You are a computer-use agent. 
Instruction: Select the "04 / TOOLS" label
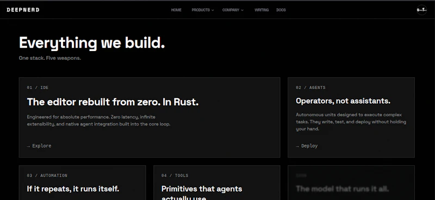point(175,176)
